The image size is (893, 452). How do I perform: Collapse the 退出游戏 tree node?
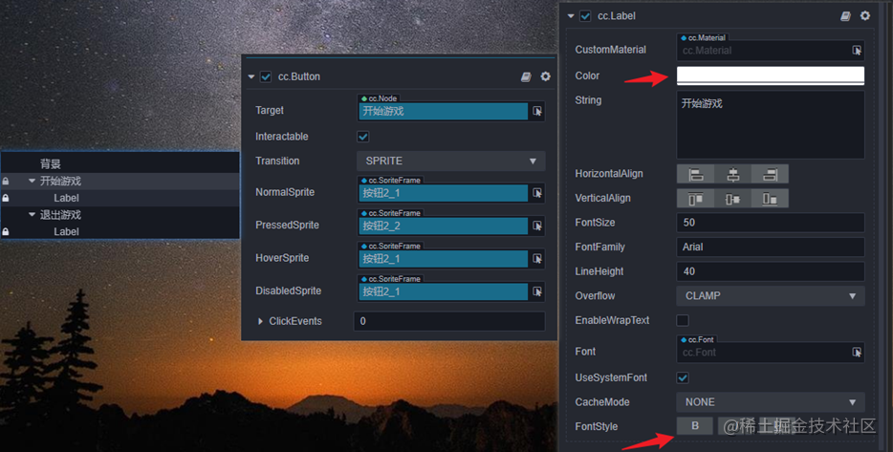32,215
